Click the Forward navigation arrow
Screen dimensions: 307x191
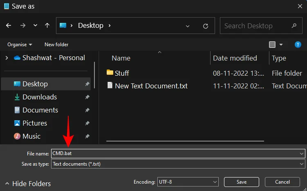[x=22, y=25]
